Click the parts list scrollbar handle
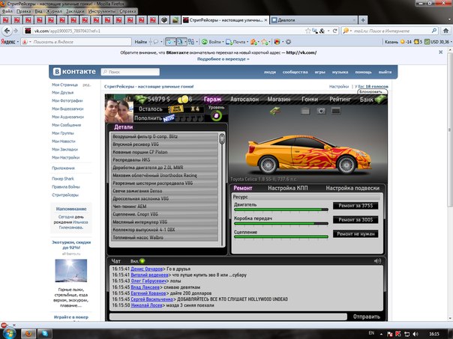The height and width of the screenshot is (339, 453). (222, 138)
